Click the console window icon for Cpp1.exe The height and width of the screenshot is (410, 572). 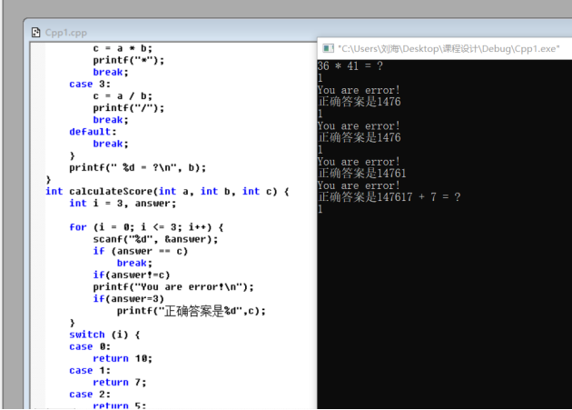[328, 48]
